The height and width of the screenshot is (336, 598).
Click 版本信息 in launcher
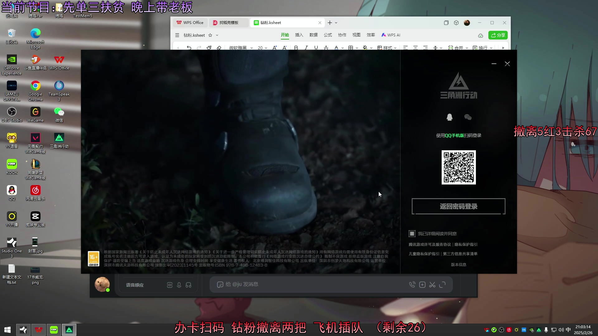459,265
